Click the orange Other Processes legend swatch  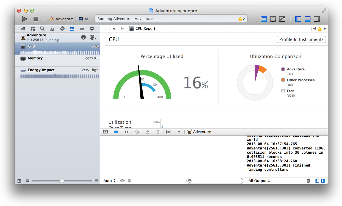pyautogui.click(x=283, y=80)
